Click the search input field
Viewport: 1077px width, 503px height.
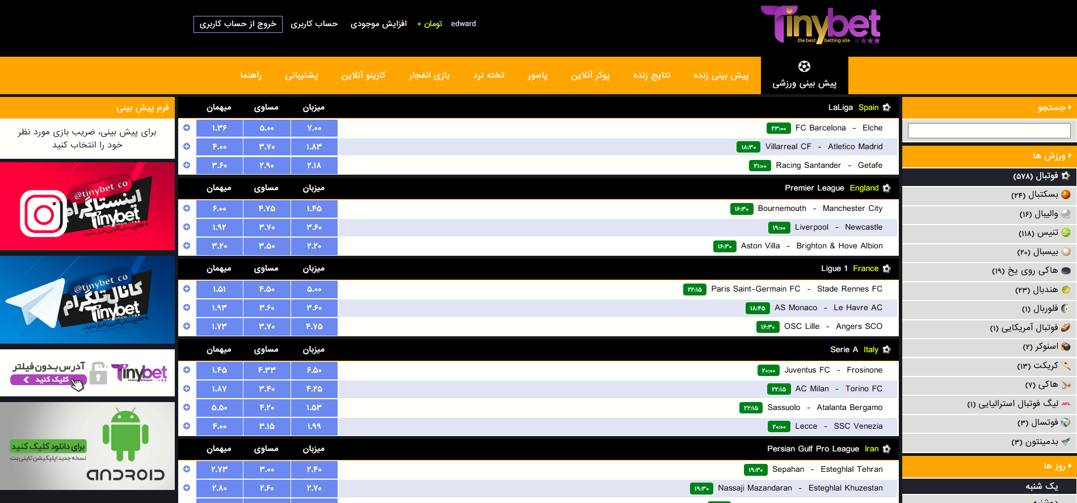coord(989,131)
